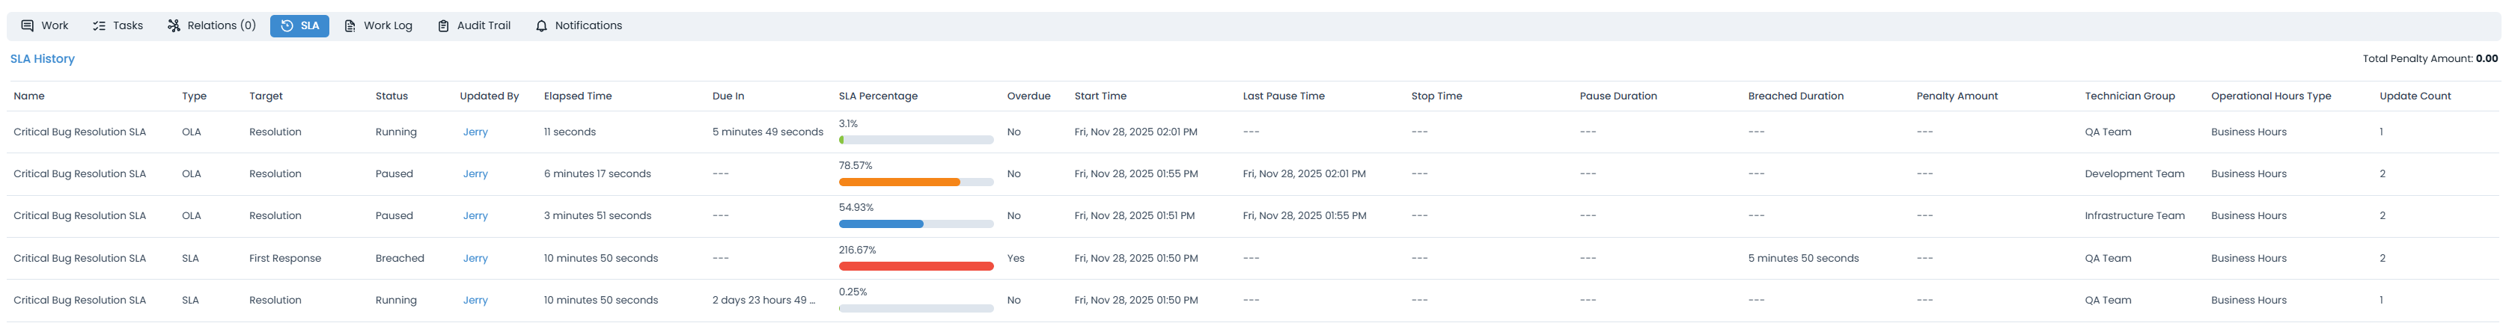This screenshot has width=2509, height=323.
Task: Click the Work tab chat icon
Action: [x=27, y=26]
